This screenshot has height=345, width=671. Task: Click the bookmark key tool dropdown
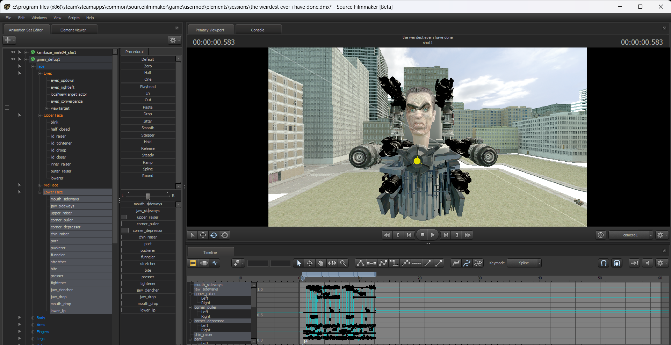238,263
